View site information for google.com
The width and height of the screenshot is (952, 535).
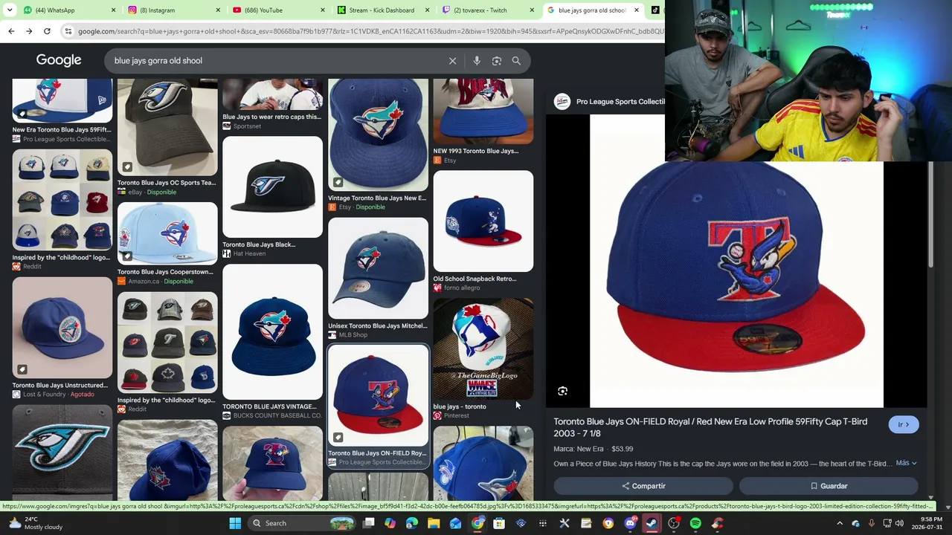[68, 31]
